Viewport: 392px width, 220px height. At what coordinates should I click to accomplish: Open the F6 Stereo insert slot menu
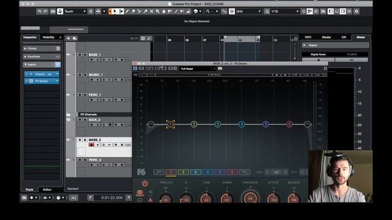(x=57, y=81)
